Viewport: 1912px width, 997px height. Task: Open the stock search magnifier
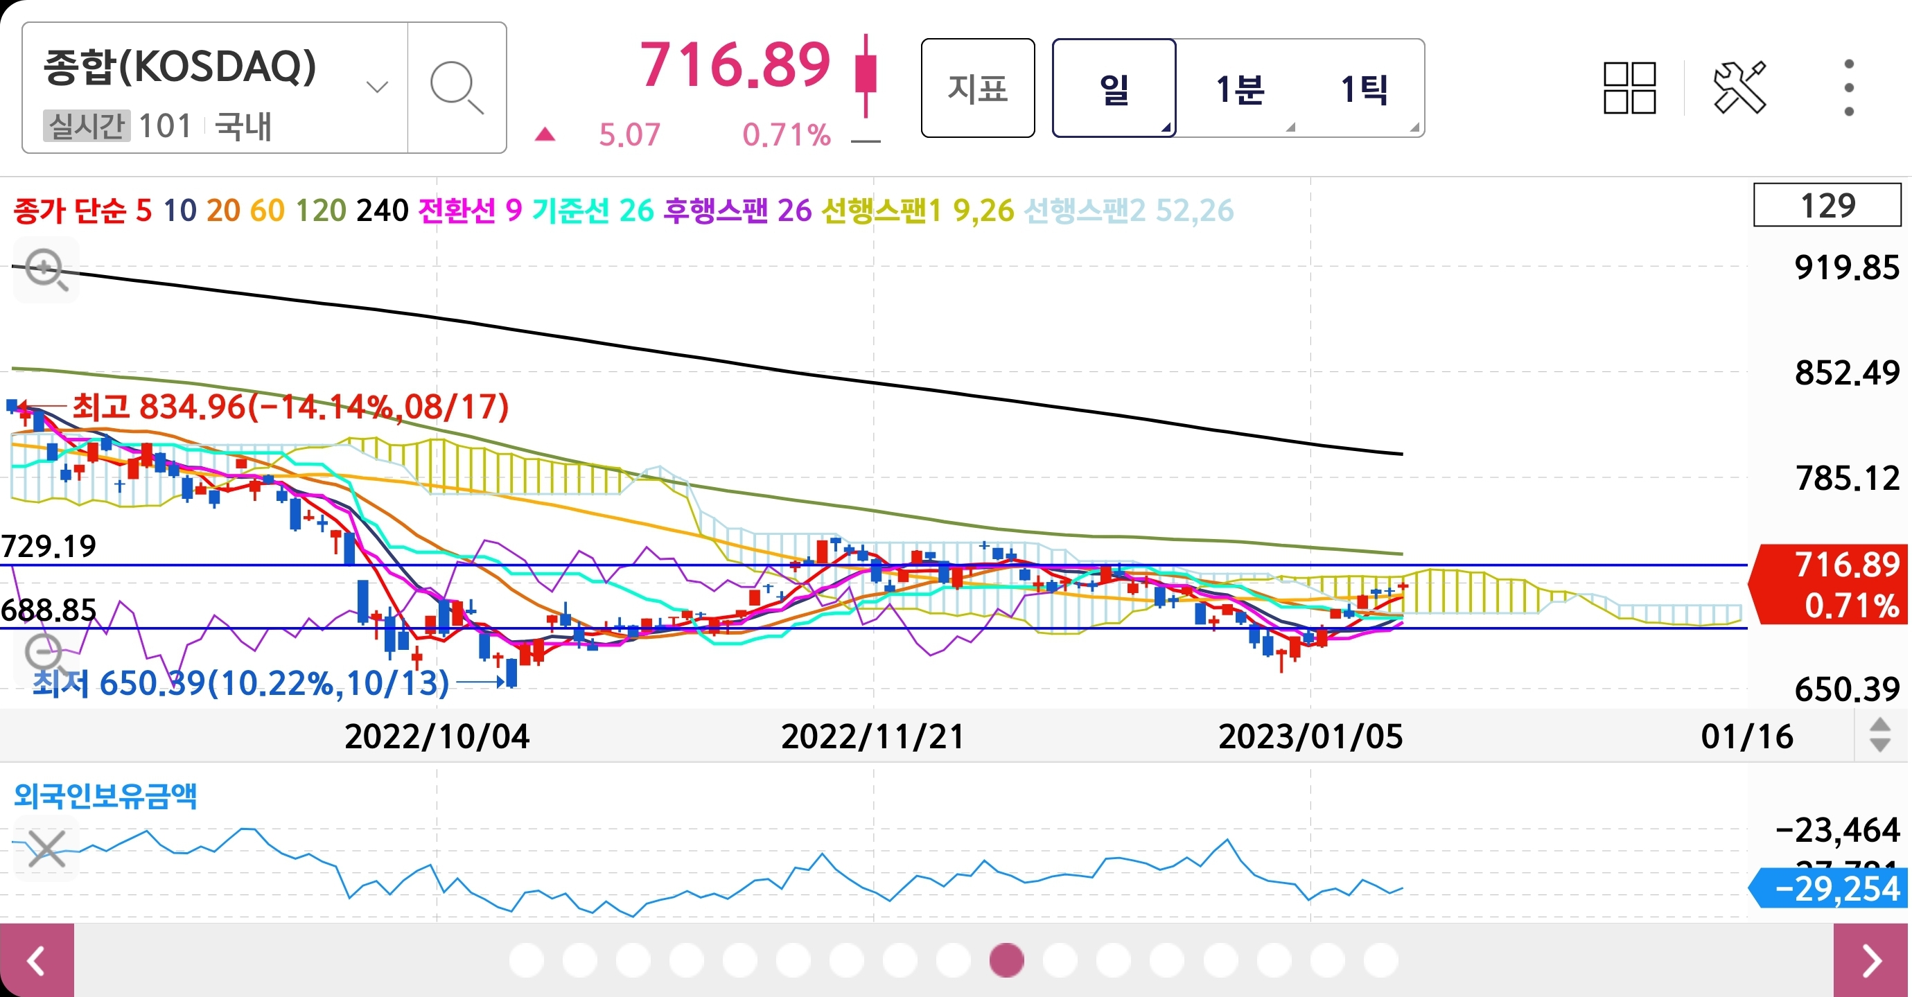point(457,87)
